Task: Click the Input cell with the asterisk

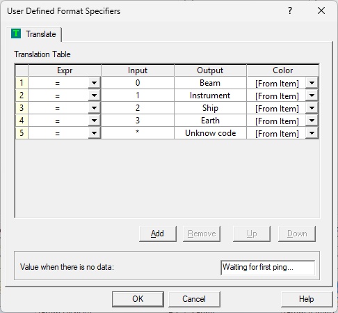Action: click(x=138, y=133)
